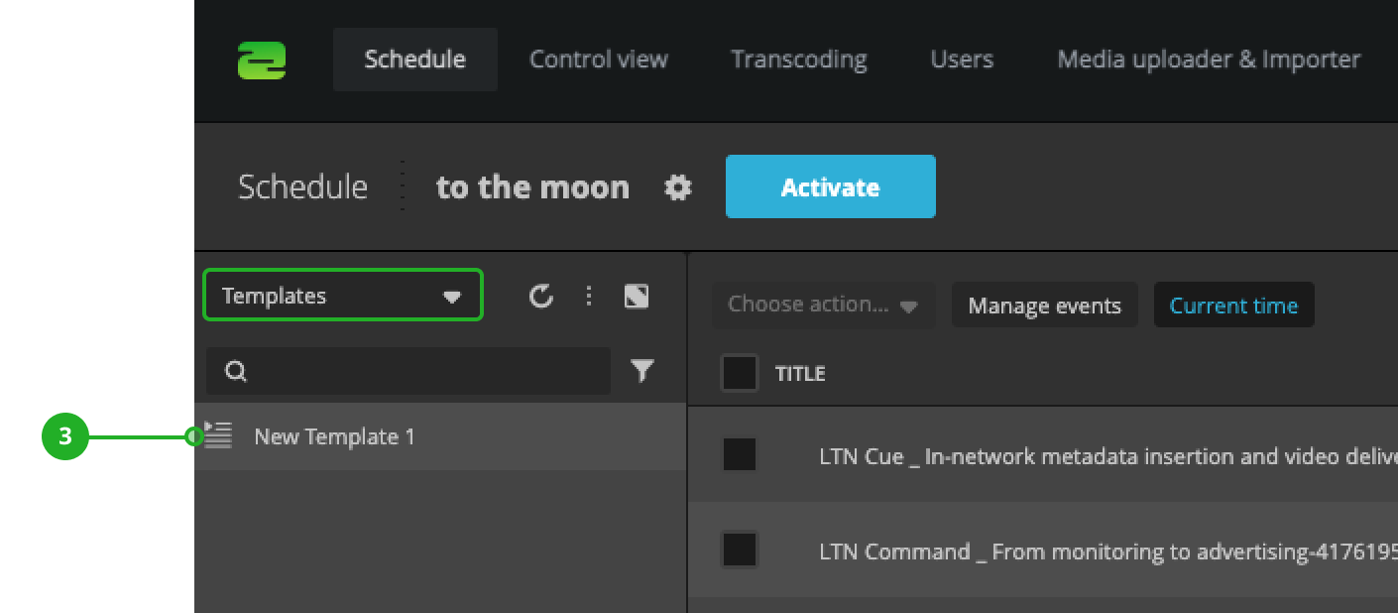Open the Templates dropdown
The width and height of the screenshot is (1398, 613).
(343, 296)
